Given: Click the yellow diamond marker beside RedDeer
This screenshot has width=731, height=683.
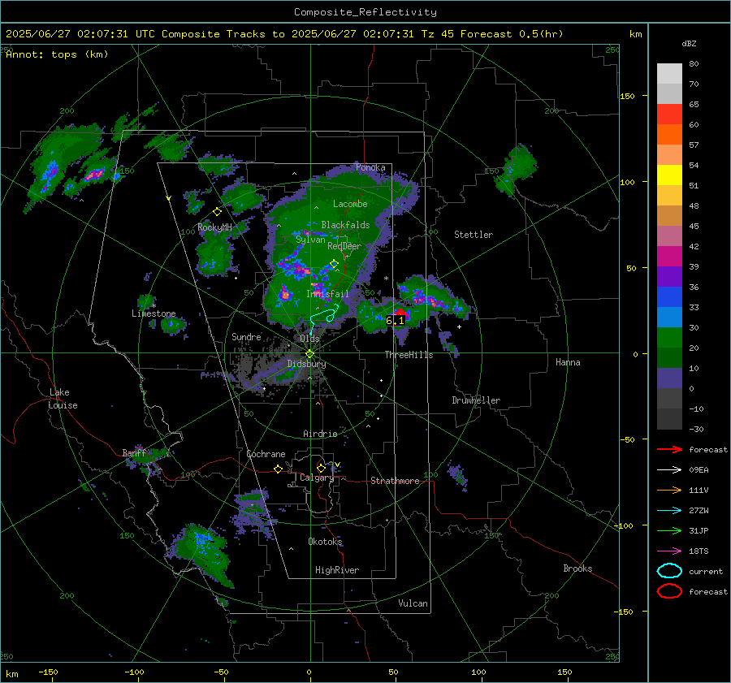Looking at the screenshot, I should pos(334,264).
